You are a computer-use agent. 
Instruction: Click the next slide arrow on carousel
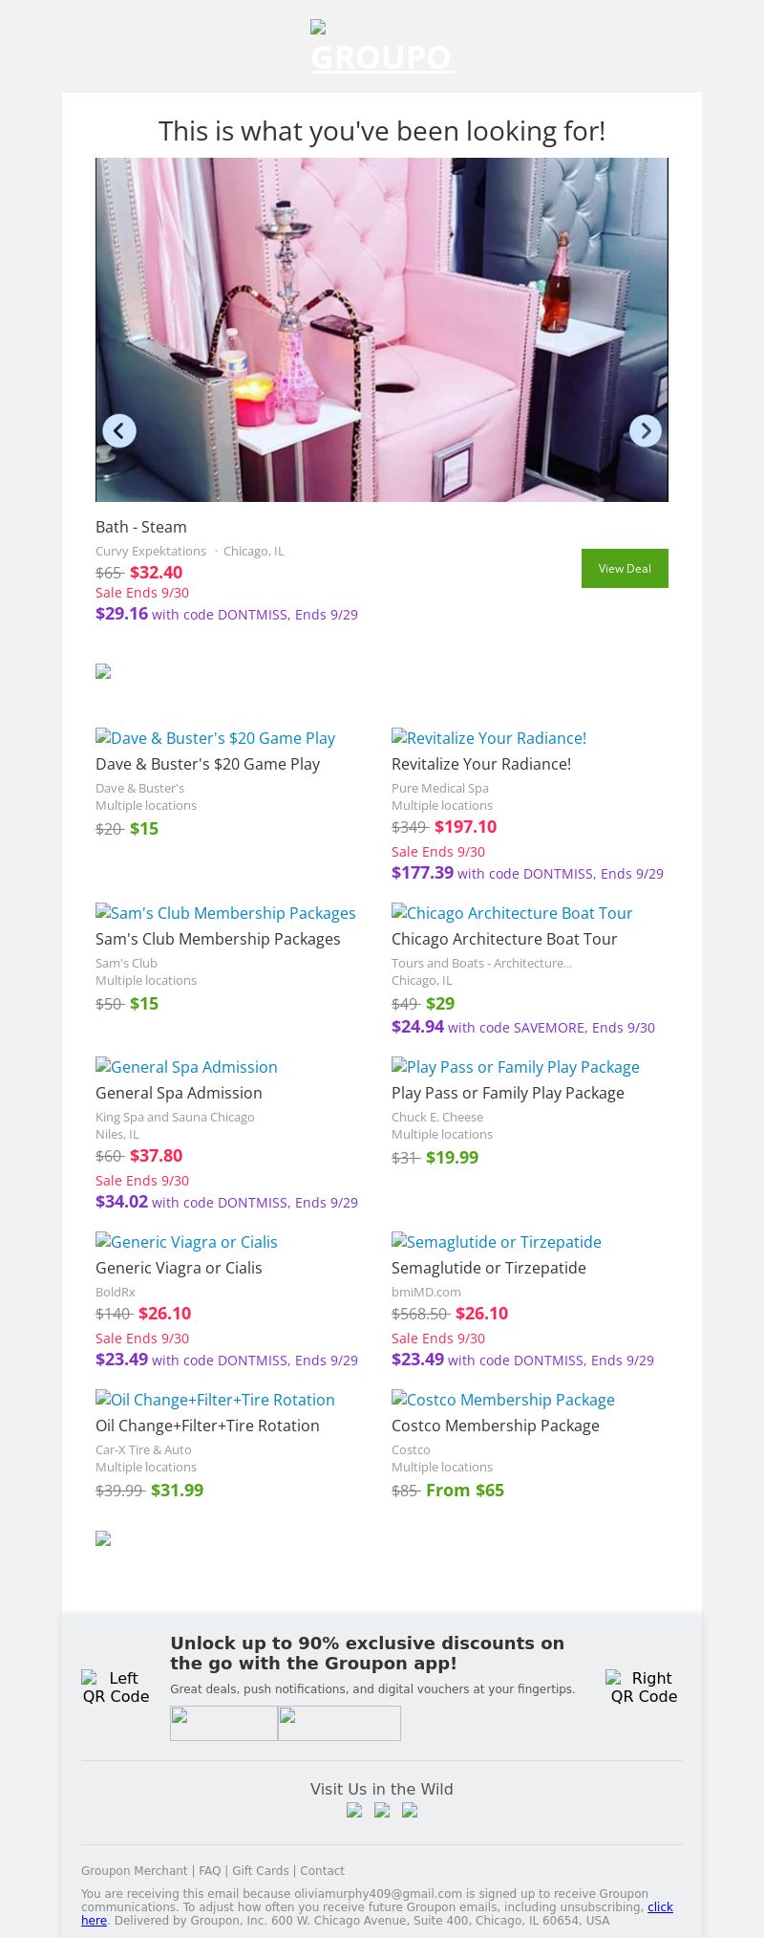(646, 431)
